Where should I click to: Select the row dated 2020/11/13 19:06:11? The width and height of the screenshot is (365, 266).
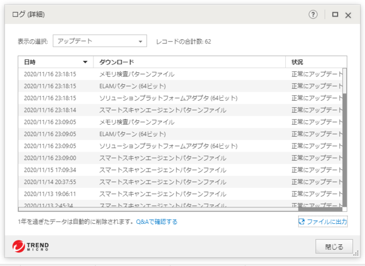[180, 194]
